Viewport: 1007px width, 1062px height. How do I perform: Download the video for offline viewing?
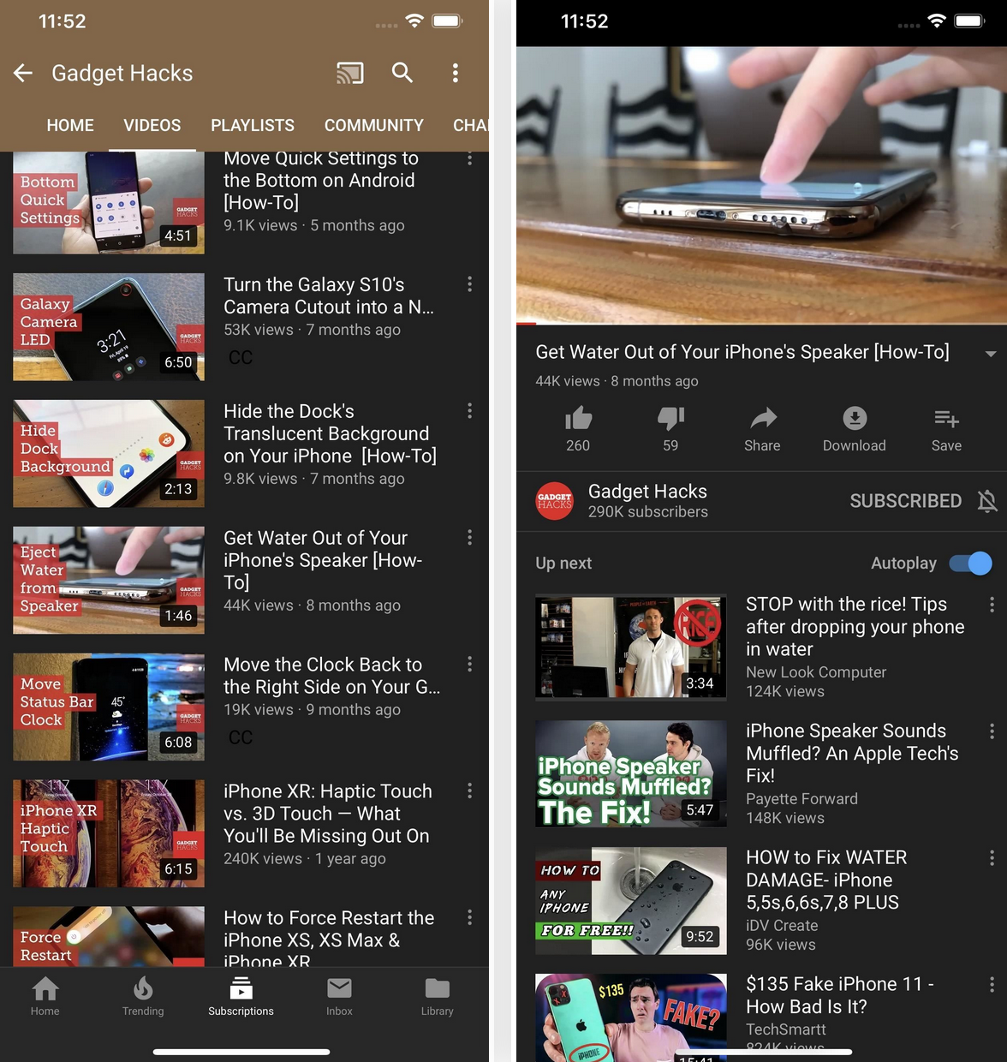tap(854, 419)
